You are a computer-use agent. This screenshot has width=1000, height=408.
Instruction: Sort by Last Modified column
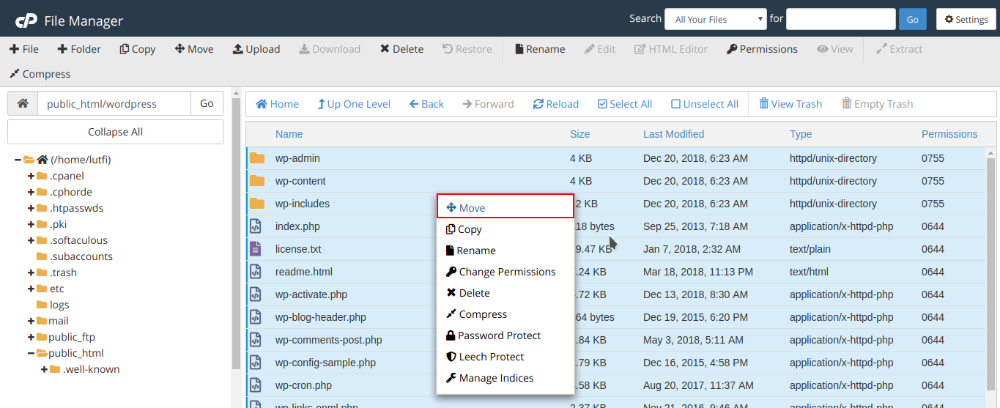point(673,134)
